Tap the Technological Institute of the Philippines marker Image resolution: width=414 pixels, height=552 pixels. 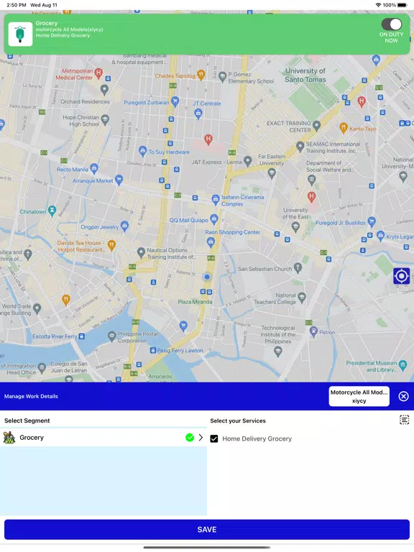pyautogui.click(x=277, y=351)
